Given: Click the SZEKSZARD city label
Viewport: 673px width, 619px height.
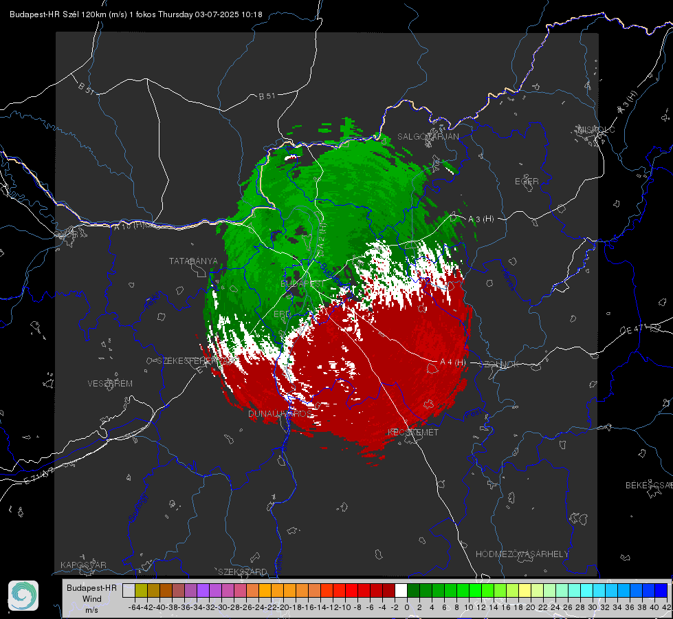Looking at the screenshot, I should pos(243,572).
